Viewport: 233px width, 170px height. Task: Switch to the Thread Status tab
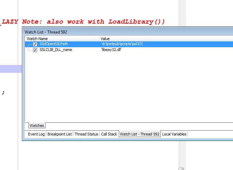pyautogui.click(x=86, y=134)
